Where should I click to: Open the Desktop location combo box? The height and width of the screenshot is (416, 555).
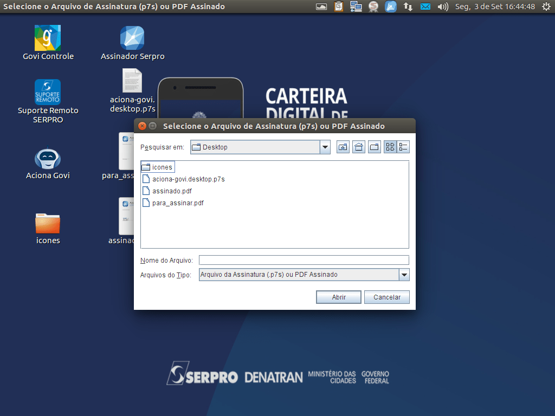[260, 147]
